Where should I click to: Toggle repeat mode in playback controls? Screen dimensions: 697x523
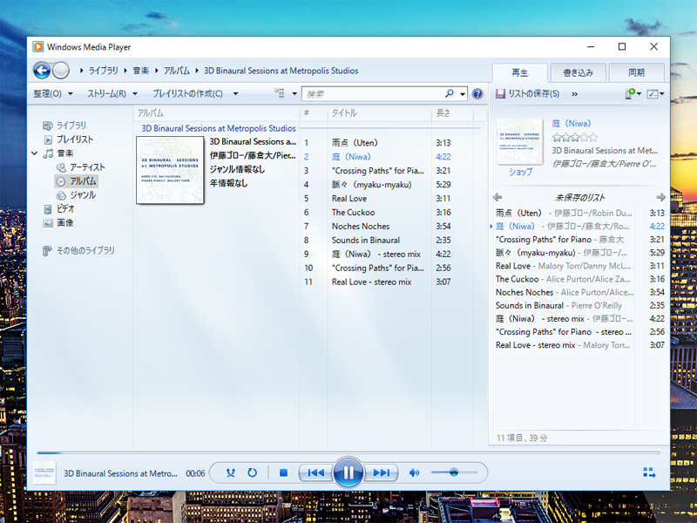(252, 472)
